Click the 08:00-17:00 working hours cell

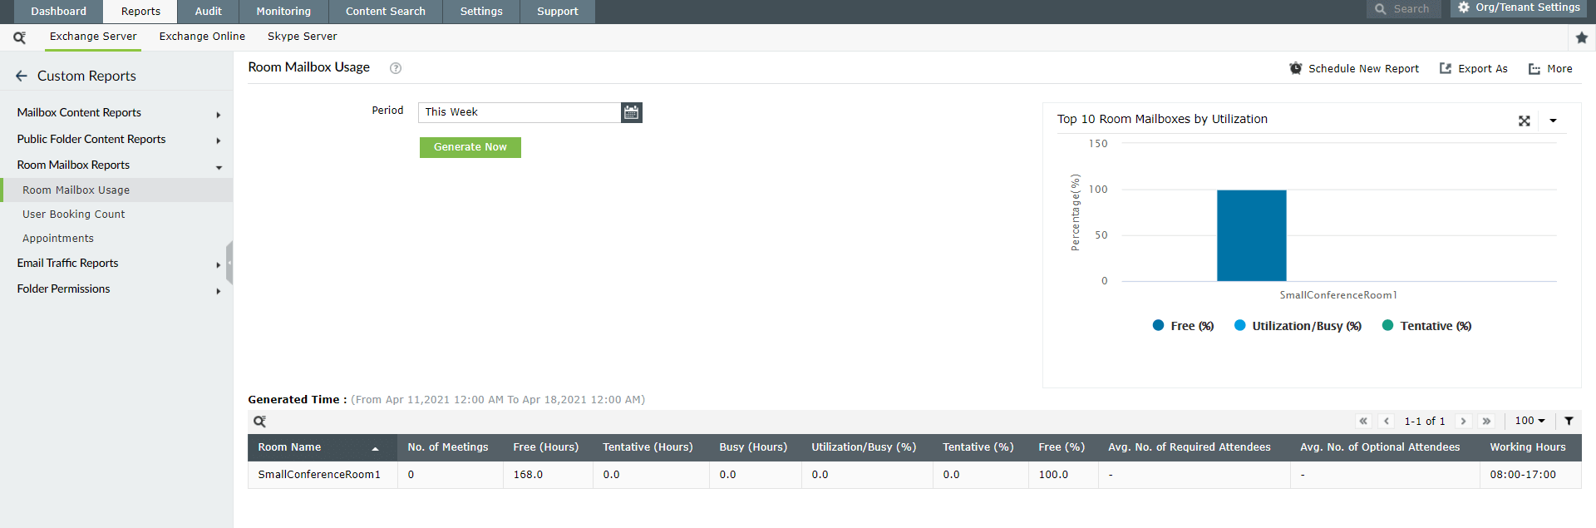click(1530, 475)
